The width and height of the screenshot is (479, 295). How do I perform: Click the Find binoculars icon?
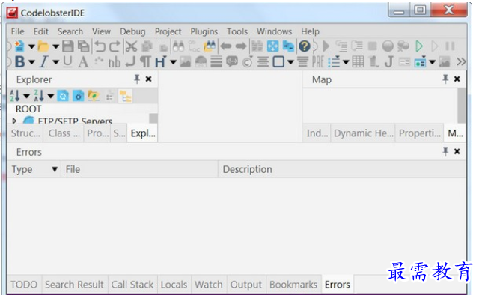click(178, 46)
